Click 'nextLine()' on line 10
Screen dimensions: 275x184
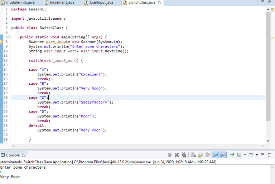coord(116,51)
